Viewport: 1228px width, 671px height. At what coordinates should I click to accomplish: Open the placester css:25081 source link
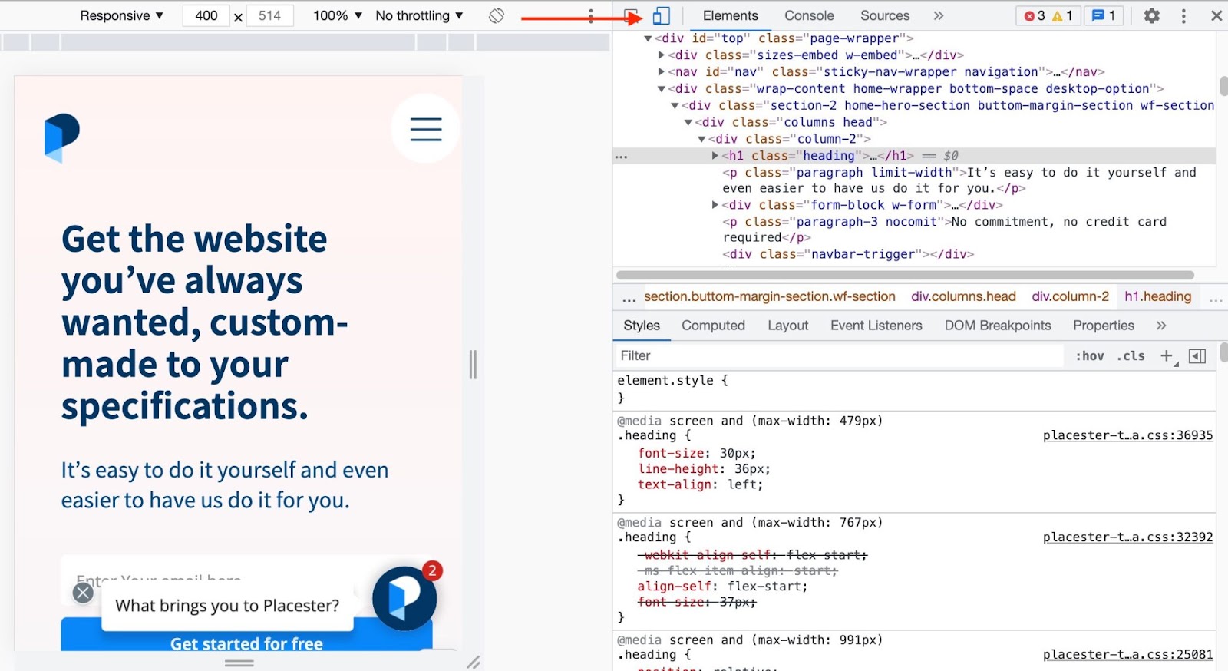coord(1127,655)
